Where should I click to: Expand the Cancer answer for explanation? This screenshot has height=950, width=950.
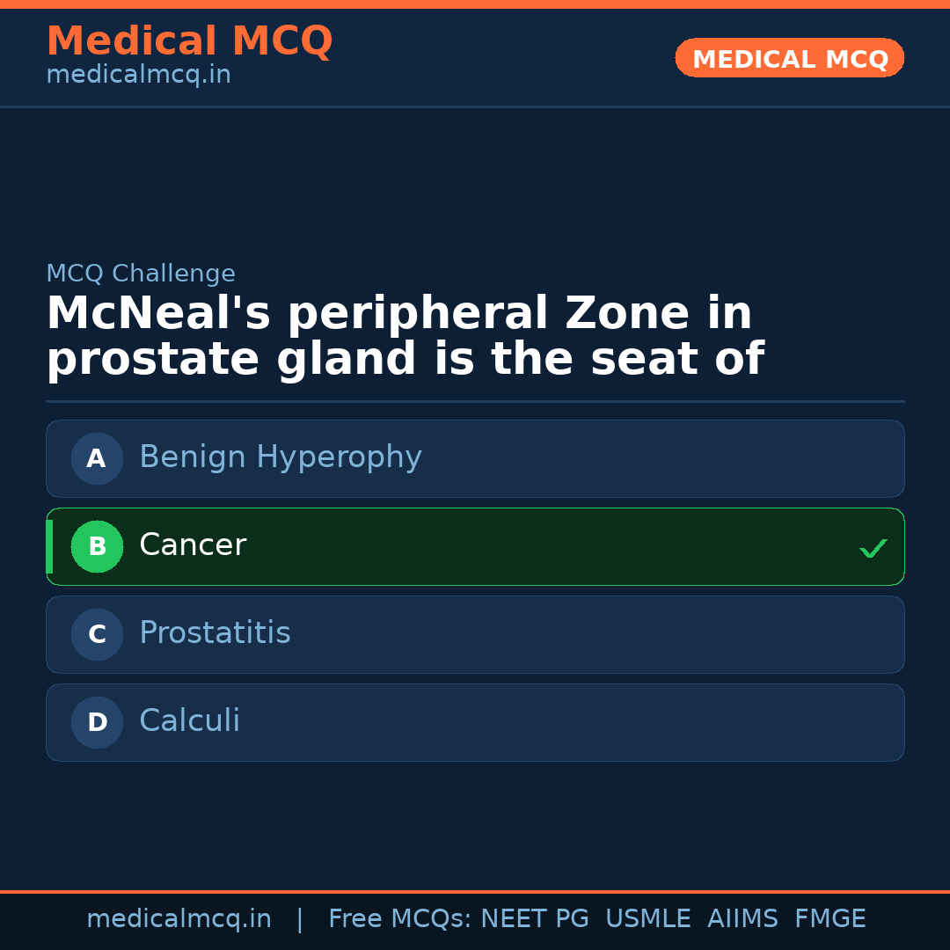(x=475, y=546)
